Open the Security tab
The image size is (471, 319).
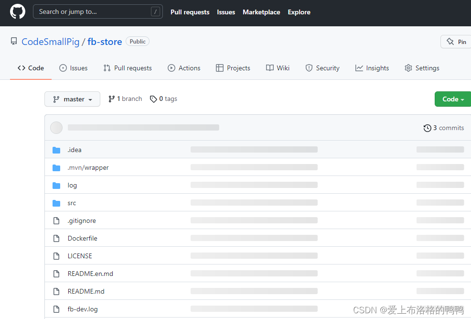[322, 68]
